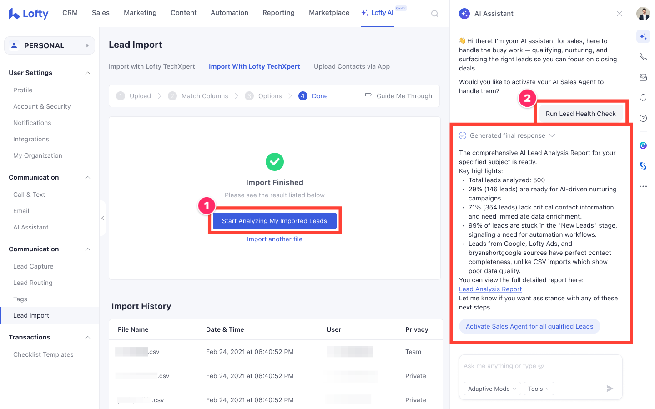This screenshot has width=655, height=409.
Task: Collapse the User Settings section
Action: point(88,73)
